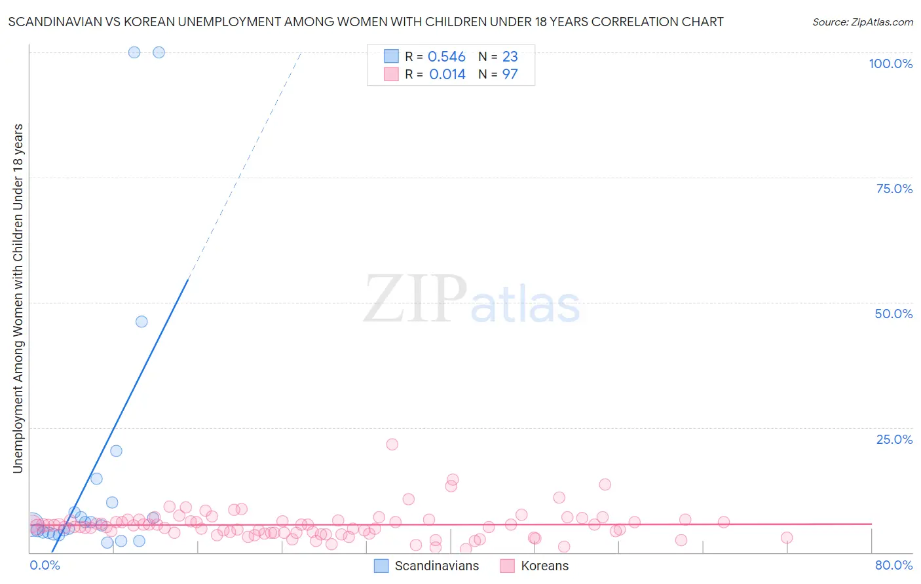Screen dimensions: 921x584
Task: Click the Source: ZipAtlas.com text
Action: click(x=863, y=22)
